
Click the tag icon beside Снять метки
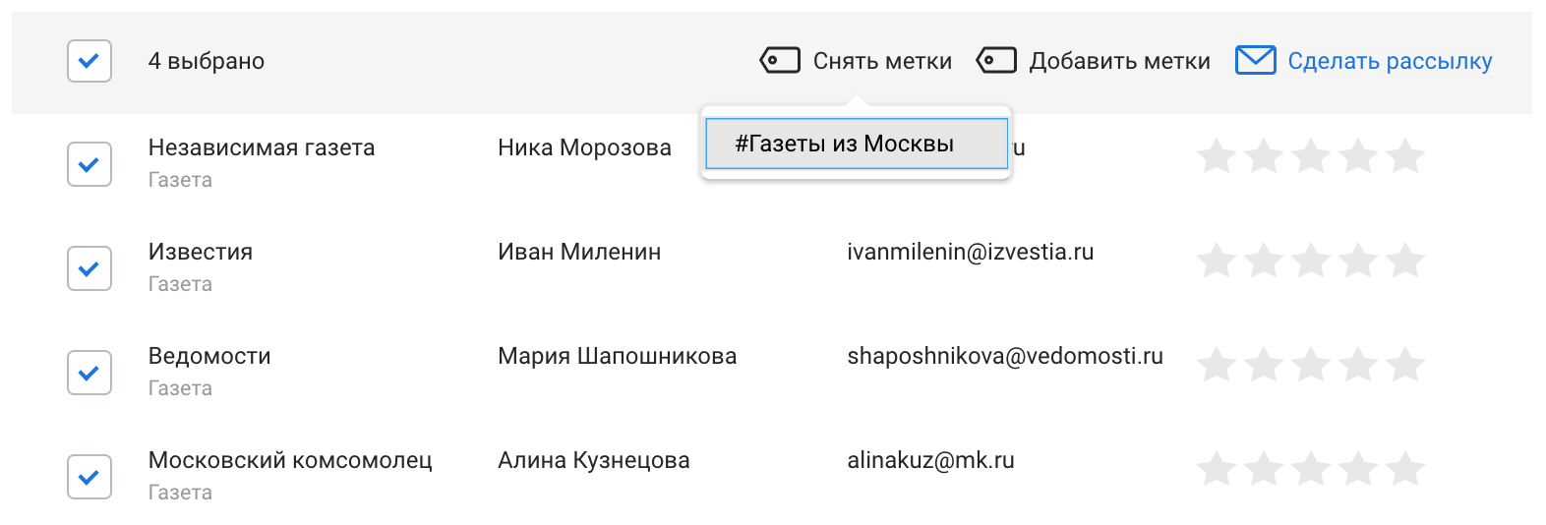pyautogui.click(x=780, y=61)
